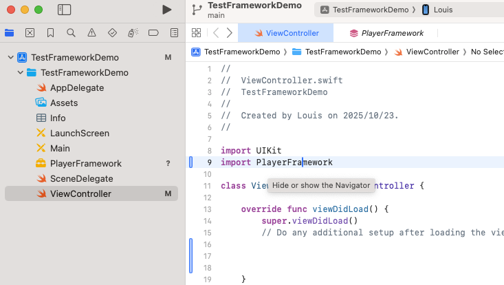
Task: Click the red close window button
Action: 11,10
